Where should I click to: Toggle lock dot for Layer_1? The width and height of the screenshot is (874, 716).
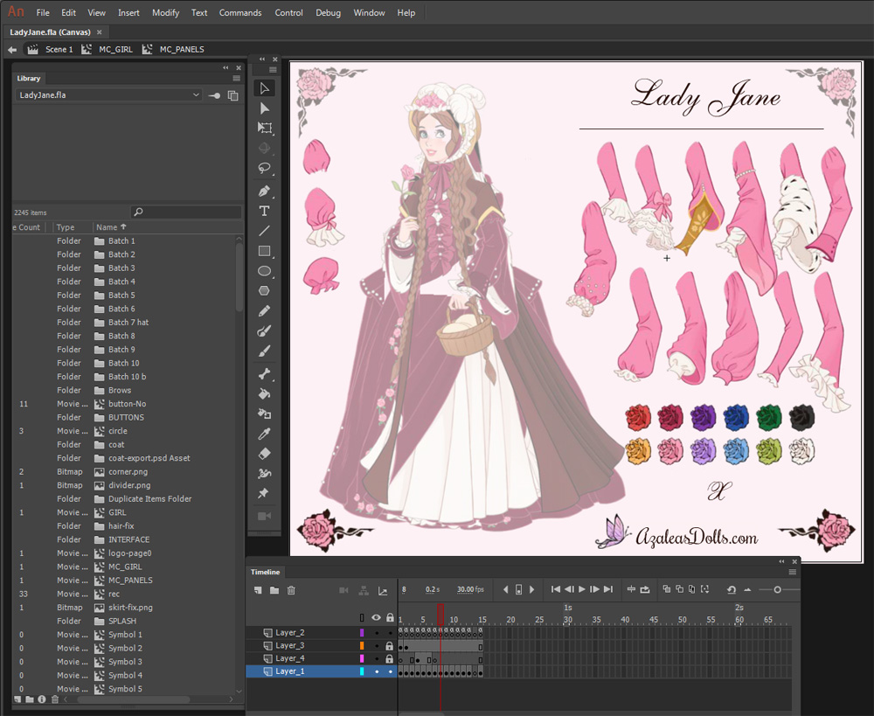(x=390, y=672)
